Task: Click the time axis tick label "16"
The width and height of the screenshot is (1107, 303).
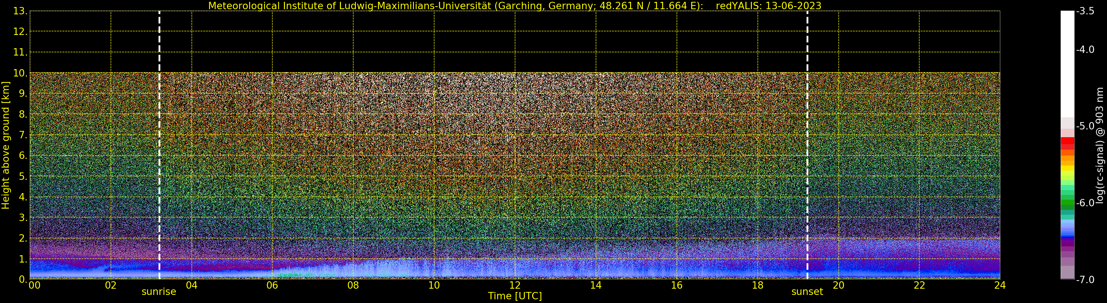Action: point(677,285)
